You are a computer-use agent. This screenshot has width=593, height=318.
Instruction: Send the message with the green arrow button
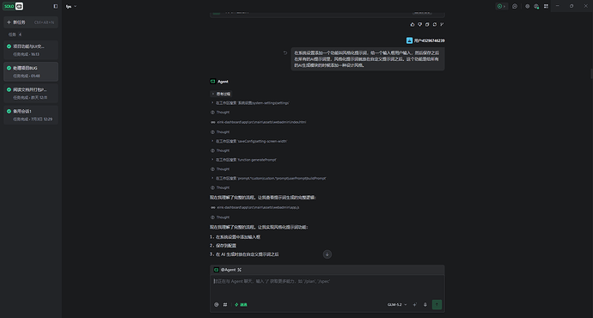[437, 305]
